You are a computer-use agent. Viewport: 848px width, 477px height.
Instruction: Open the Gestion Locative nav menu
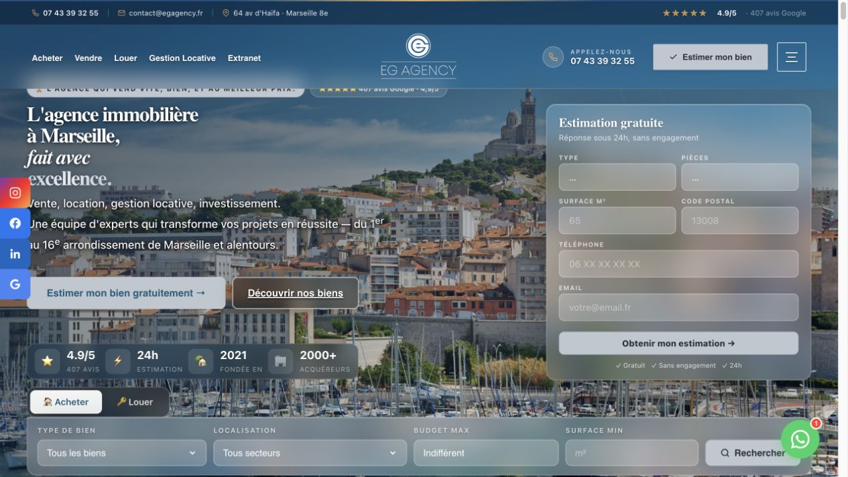182,58
